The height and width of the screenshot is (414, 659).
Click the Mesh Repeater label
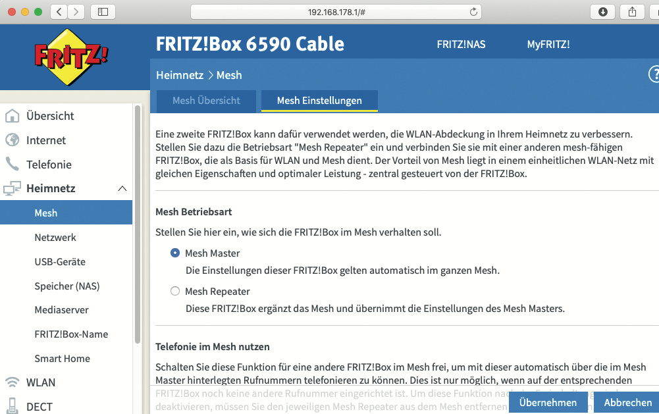tap(217, 292)
